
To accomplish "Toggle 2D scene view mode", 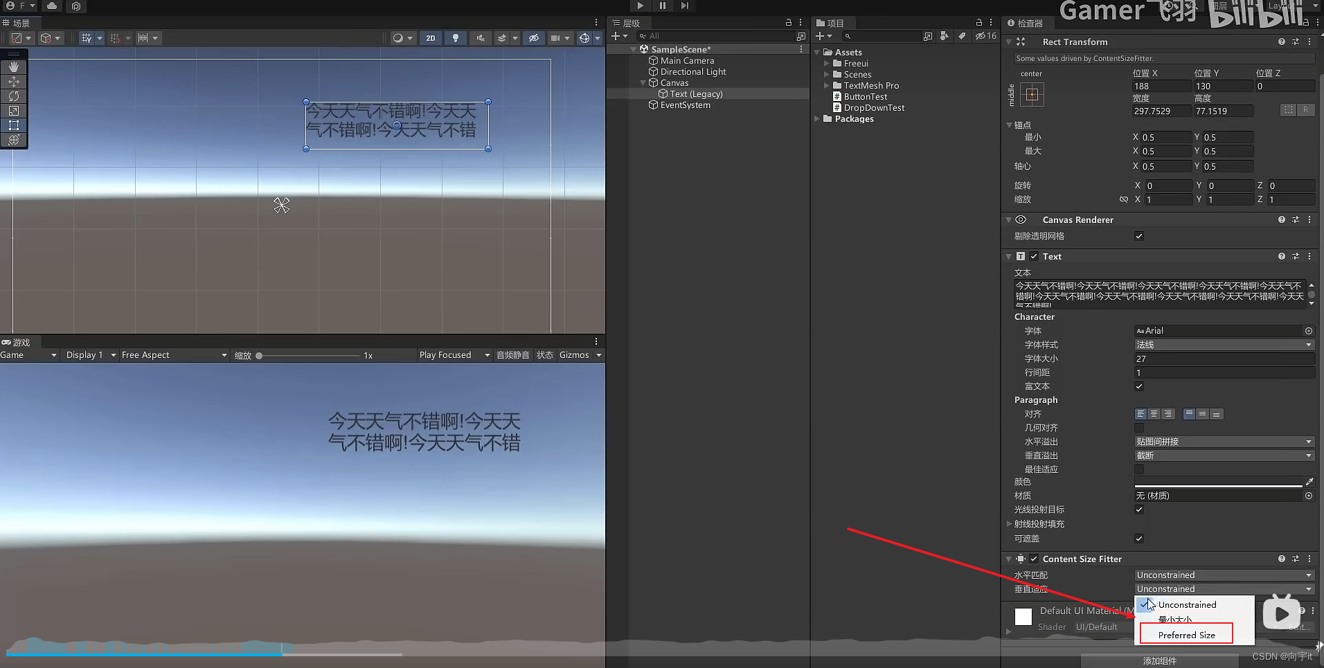I will pos(431,38).
